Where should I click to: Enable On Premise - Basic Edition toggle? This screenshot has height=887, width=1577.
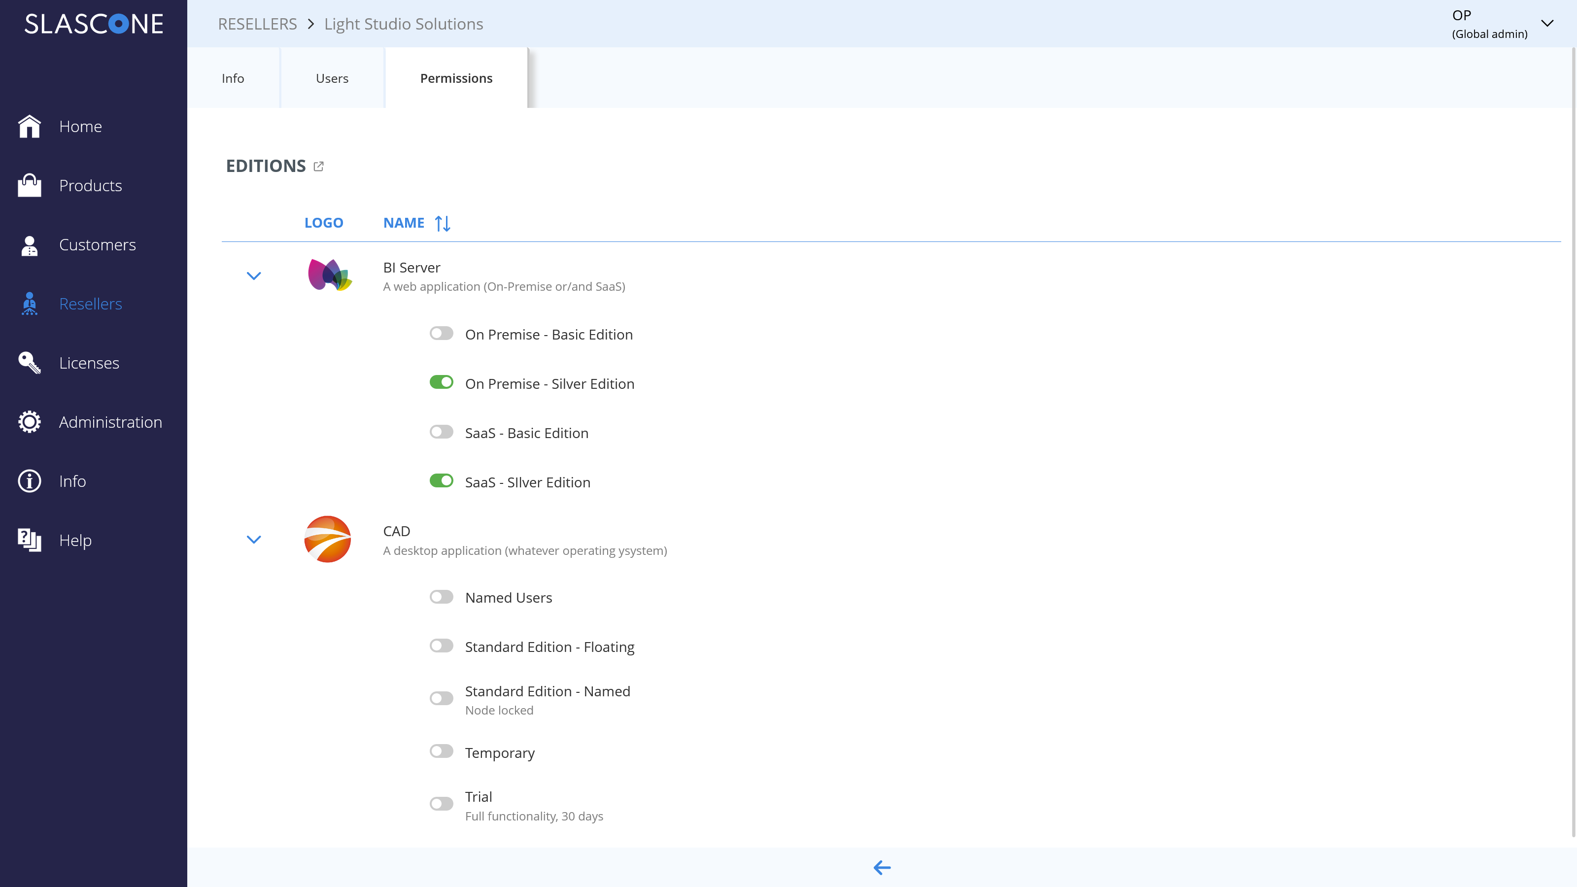coord(442,334)
